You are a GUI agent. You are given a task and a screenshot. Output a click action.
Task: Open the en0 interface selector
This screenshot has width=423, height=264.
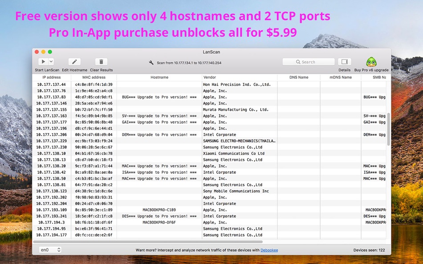(50, 250)
